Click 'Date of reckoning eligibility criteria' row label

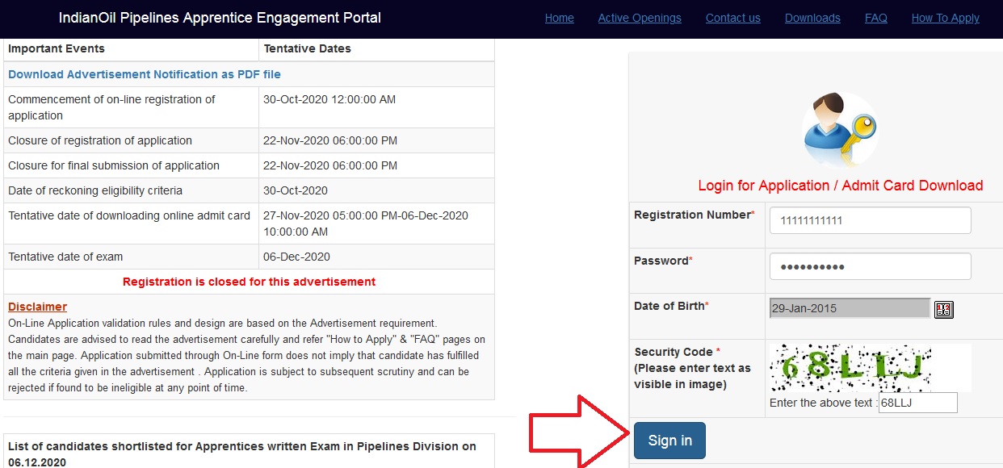coord(95,190)
